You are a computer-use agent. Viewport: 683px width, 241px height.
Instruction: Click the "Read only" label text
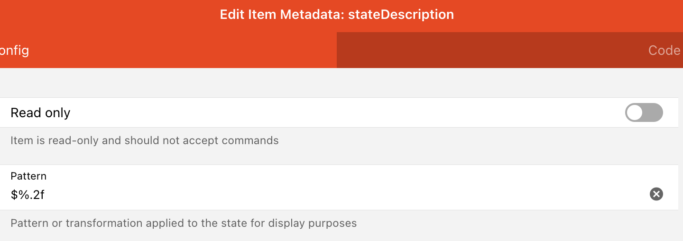pyautogui.click(x=40, y=113)
